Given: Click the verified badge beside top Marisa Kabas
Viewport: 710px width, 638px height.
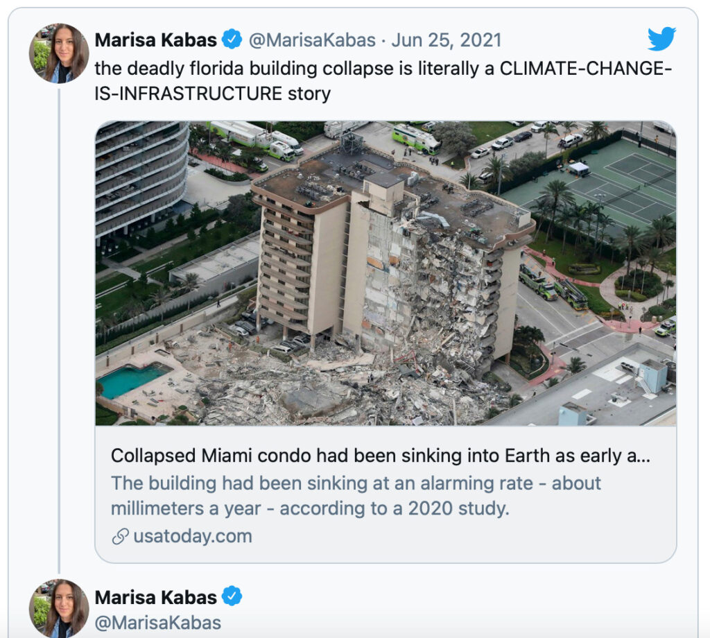Looking at the screenshot, I should (x=232, y=40).
